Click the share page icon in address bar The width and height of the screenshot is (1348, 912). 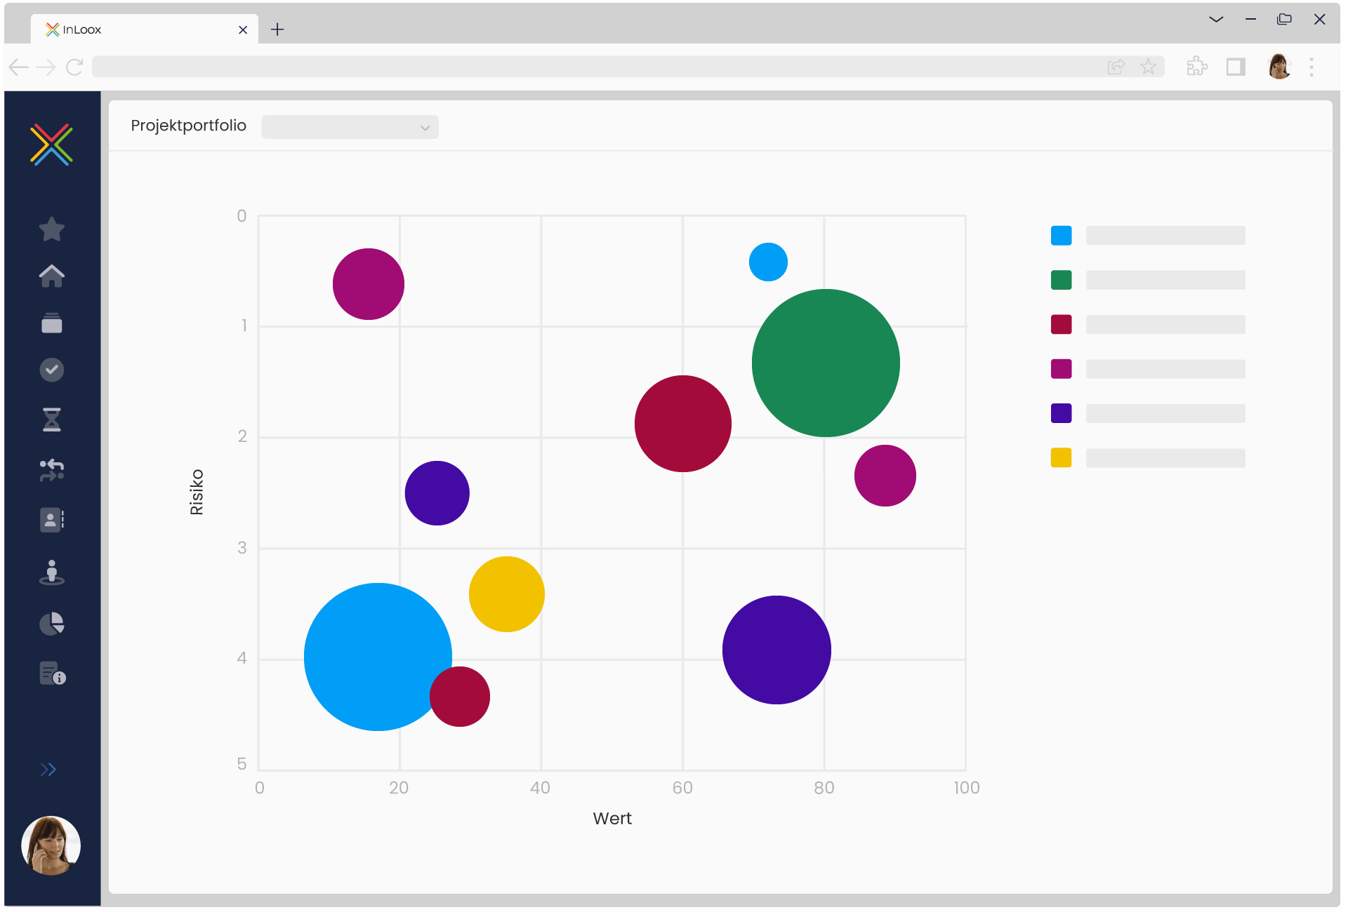[x=1116, y=67]
